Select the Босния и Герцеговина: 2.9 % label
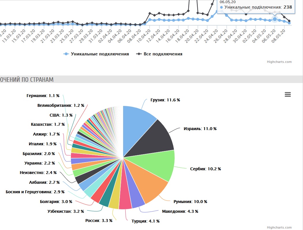This screenshot has height=230, width=303. [35, 192]
